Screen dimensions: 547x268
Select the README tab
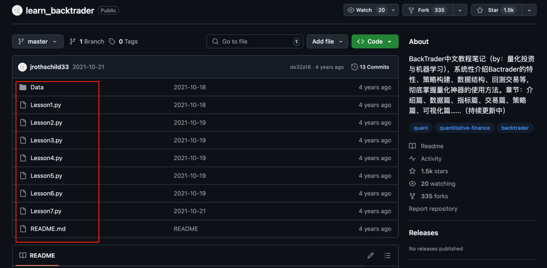[37, 255]
